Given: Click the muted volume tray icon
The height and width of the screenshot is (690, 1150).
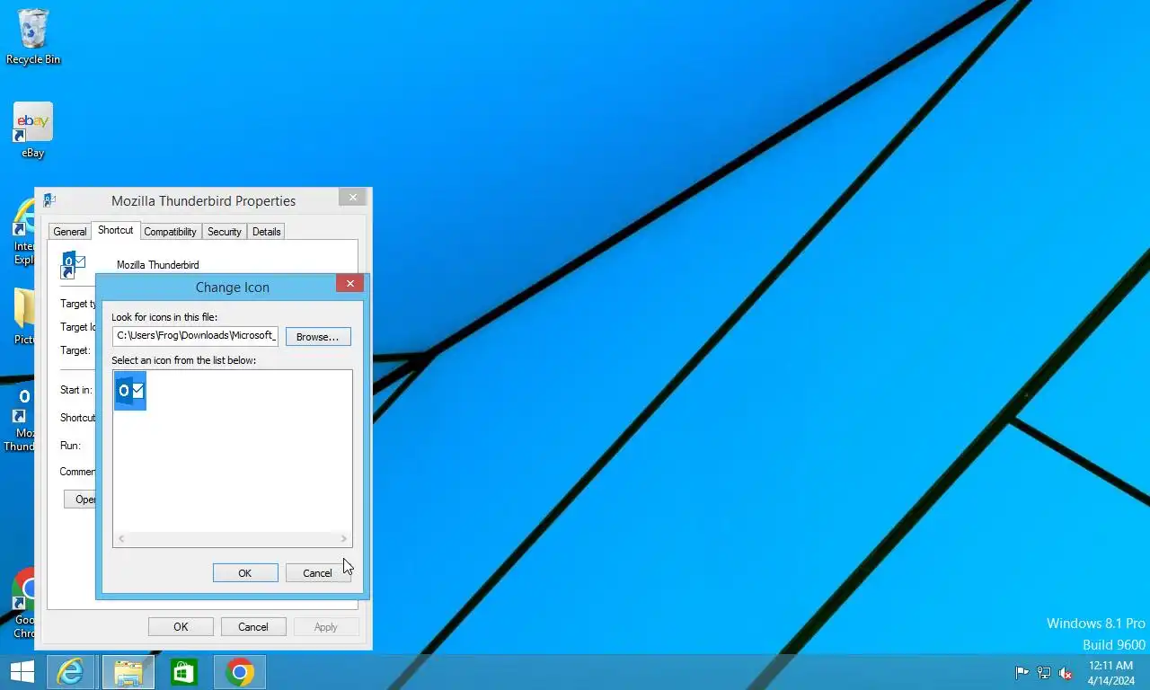Looking at the screenshot, I should 1066,673.
